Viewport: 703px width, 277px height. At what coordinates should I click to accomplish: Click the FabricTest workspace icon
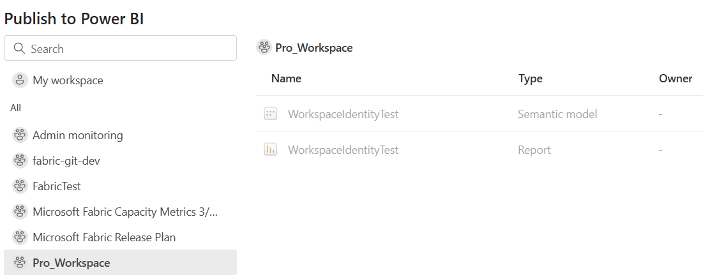tap(20, 186)
